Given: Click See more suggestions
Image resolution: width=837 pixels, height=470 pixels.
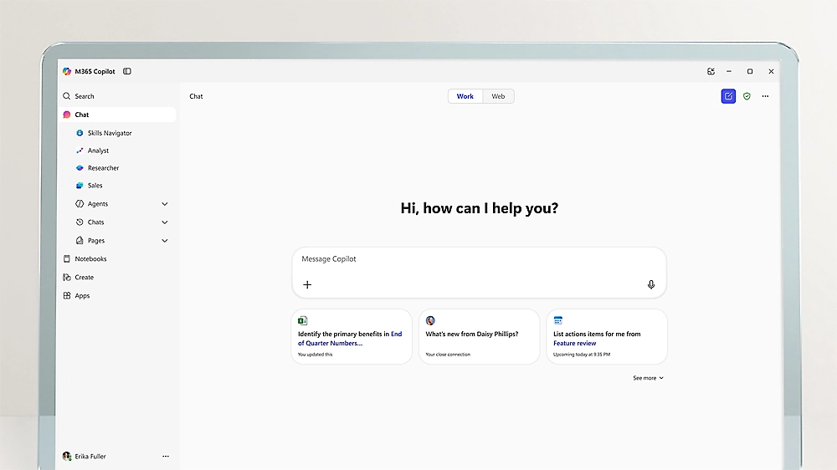Looking at the screenshot, I should click(x=648, y=378).
